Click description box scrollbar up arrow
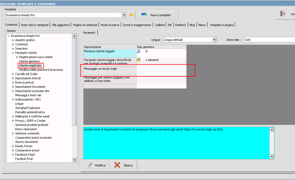The image size is (295, 180). (x=272, y=129)
